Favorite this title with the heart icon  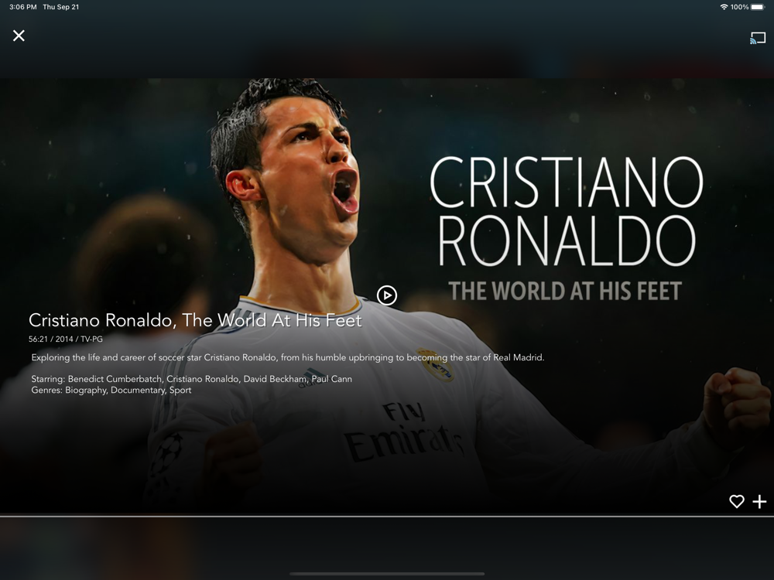click(737, 502)
